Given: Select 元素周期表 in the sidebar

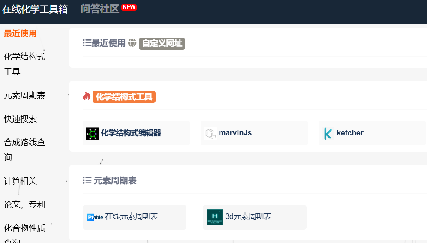Looking at the screenshot, I should [x=24, y=96].
